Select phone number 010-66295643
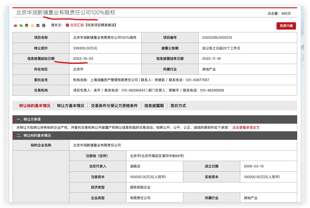Viewport: 310px width, 208px height. 133,90
